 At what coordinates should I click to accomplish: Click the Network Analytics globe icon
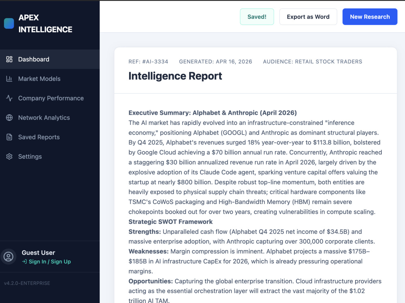[x=9, y=118]
